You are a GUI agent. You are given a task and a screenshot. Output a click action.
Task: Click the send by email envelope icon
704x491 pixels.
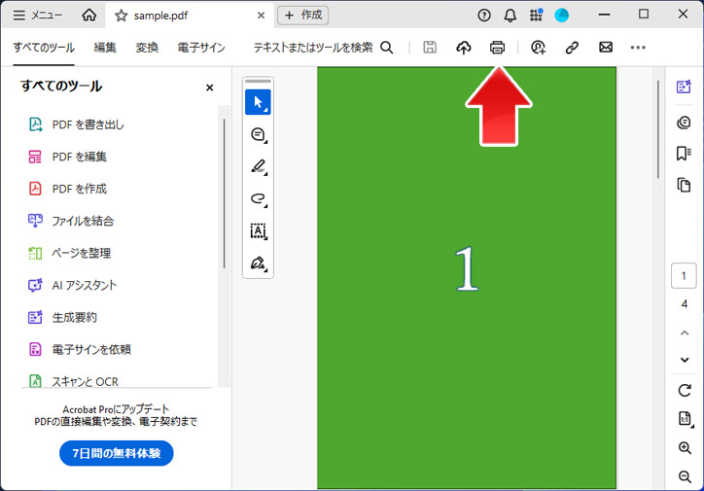coord(606,47)
